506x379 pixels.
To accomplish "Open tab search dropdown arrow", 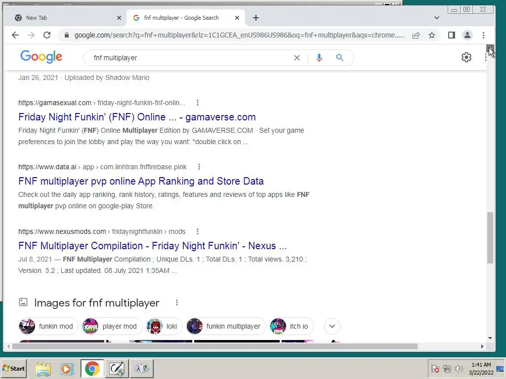I will click(x=437, y=18).
